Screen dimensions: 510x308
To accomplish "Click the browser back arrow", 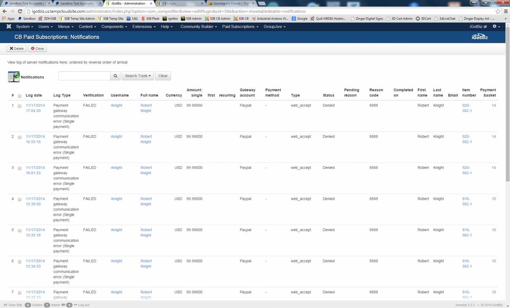I will (x=4, y=11).
